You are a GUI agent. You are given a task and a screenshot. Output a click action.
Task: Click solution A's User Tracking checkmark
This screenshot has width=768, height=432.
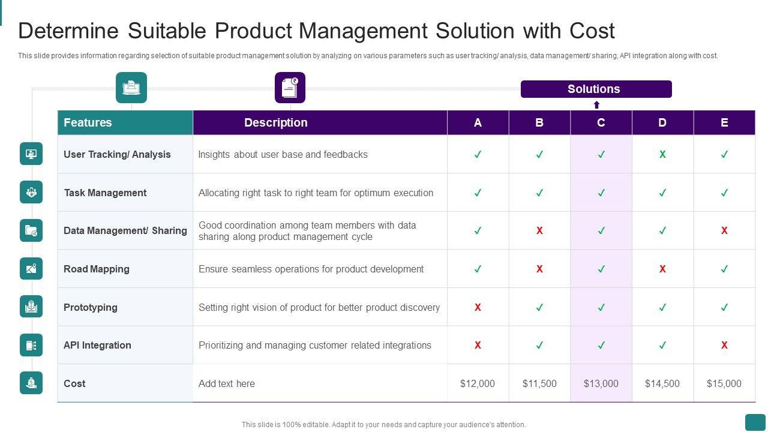click(478, 154)
